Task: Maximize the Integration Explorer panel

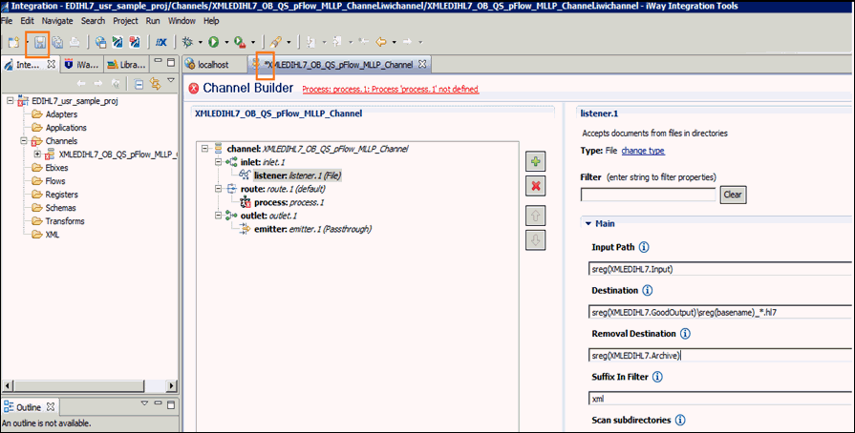Action: click(x=171, y=62)
